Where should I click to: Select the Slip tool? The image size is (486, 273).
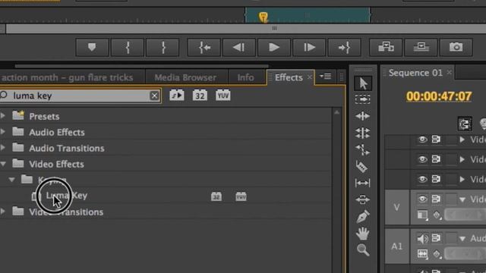(363, 184)
